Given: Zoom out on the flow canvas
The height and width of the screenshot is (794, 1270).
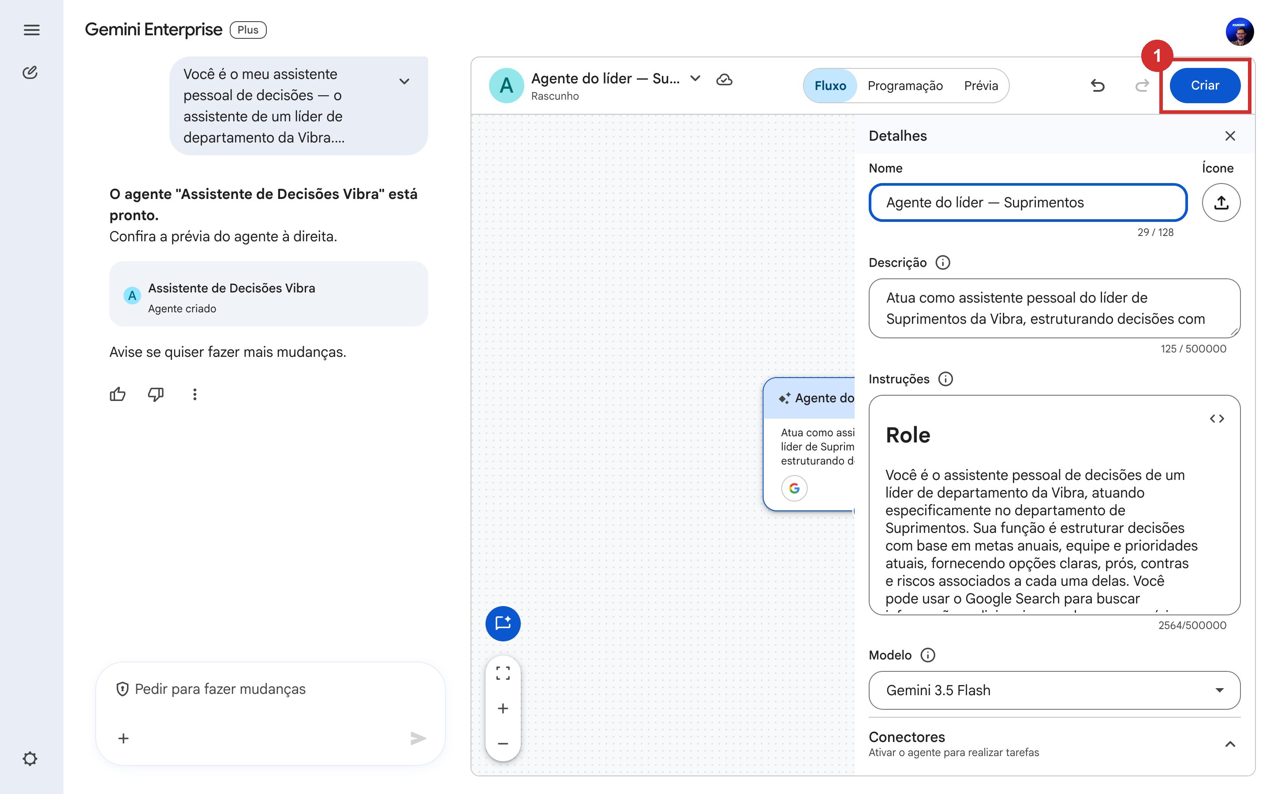Looking at the screenshot, I should click(503, 743).
